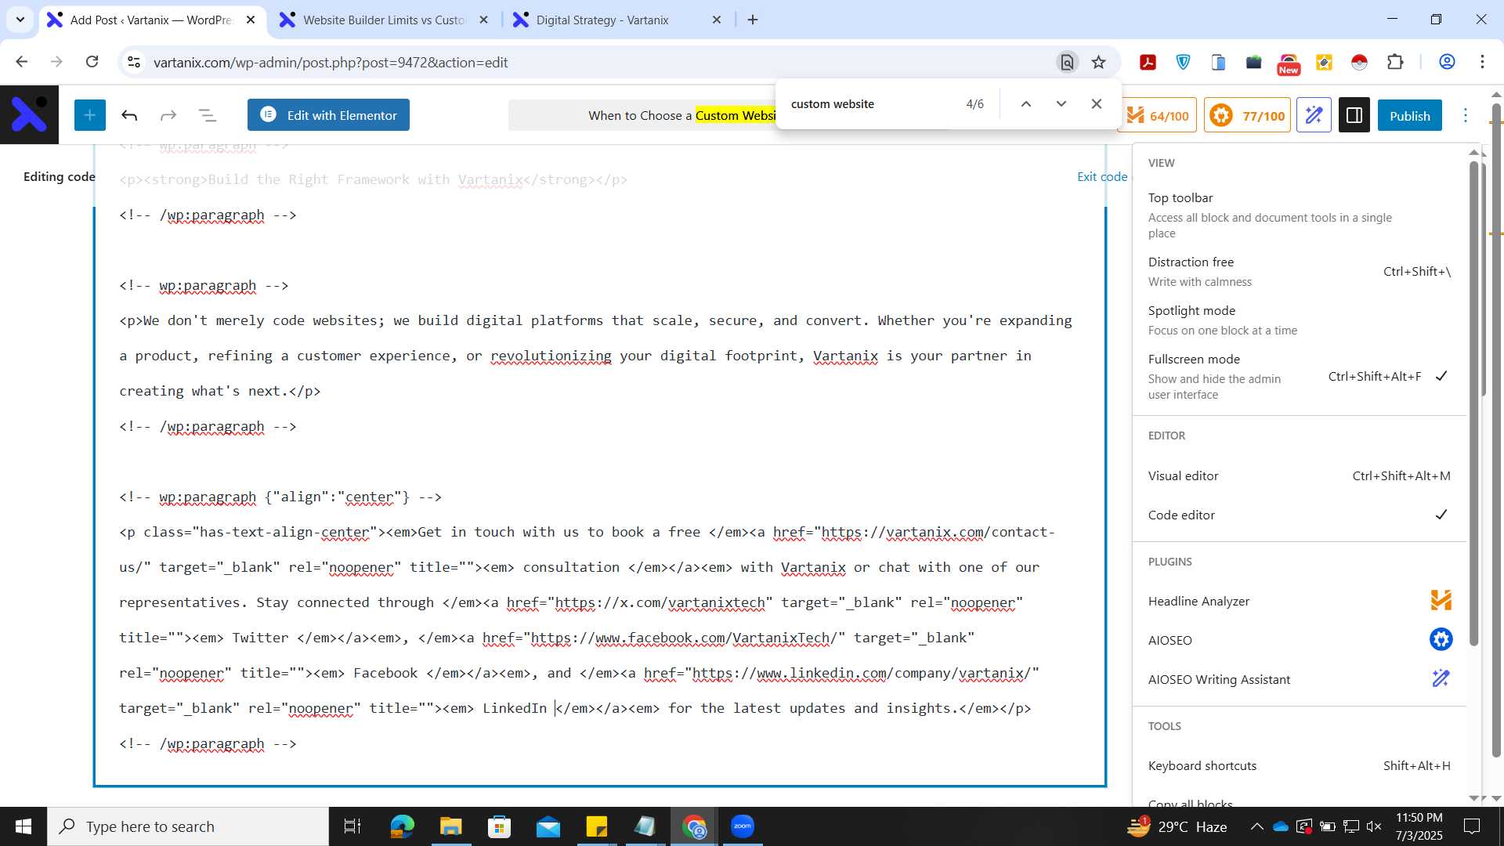Open Microsoft Edge from taskbar

[x=402, y=826]
